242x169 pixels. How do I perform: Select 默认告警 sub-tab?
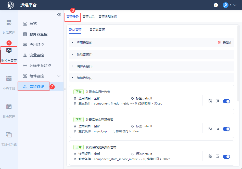pyautogui.click(x=75, y=30)
